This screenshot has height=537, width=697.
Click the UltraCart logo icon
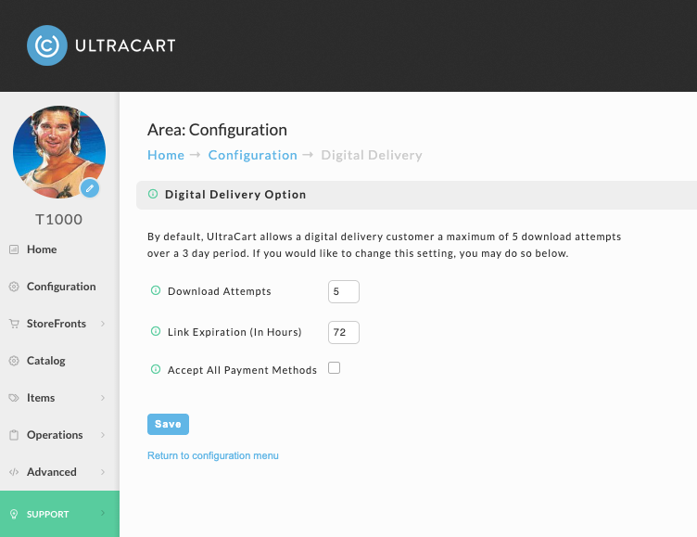coord(47,45)
